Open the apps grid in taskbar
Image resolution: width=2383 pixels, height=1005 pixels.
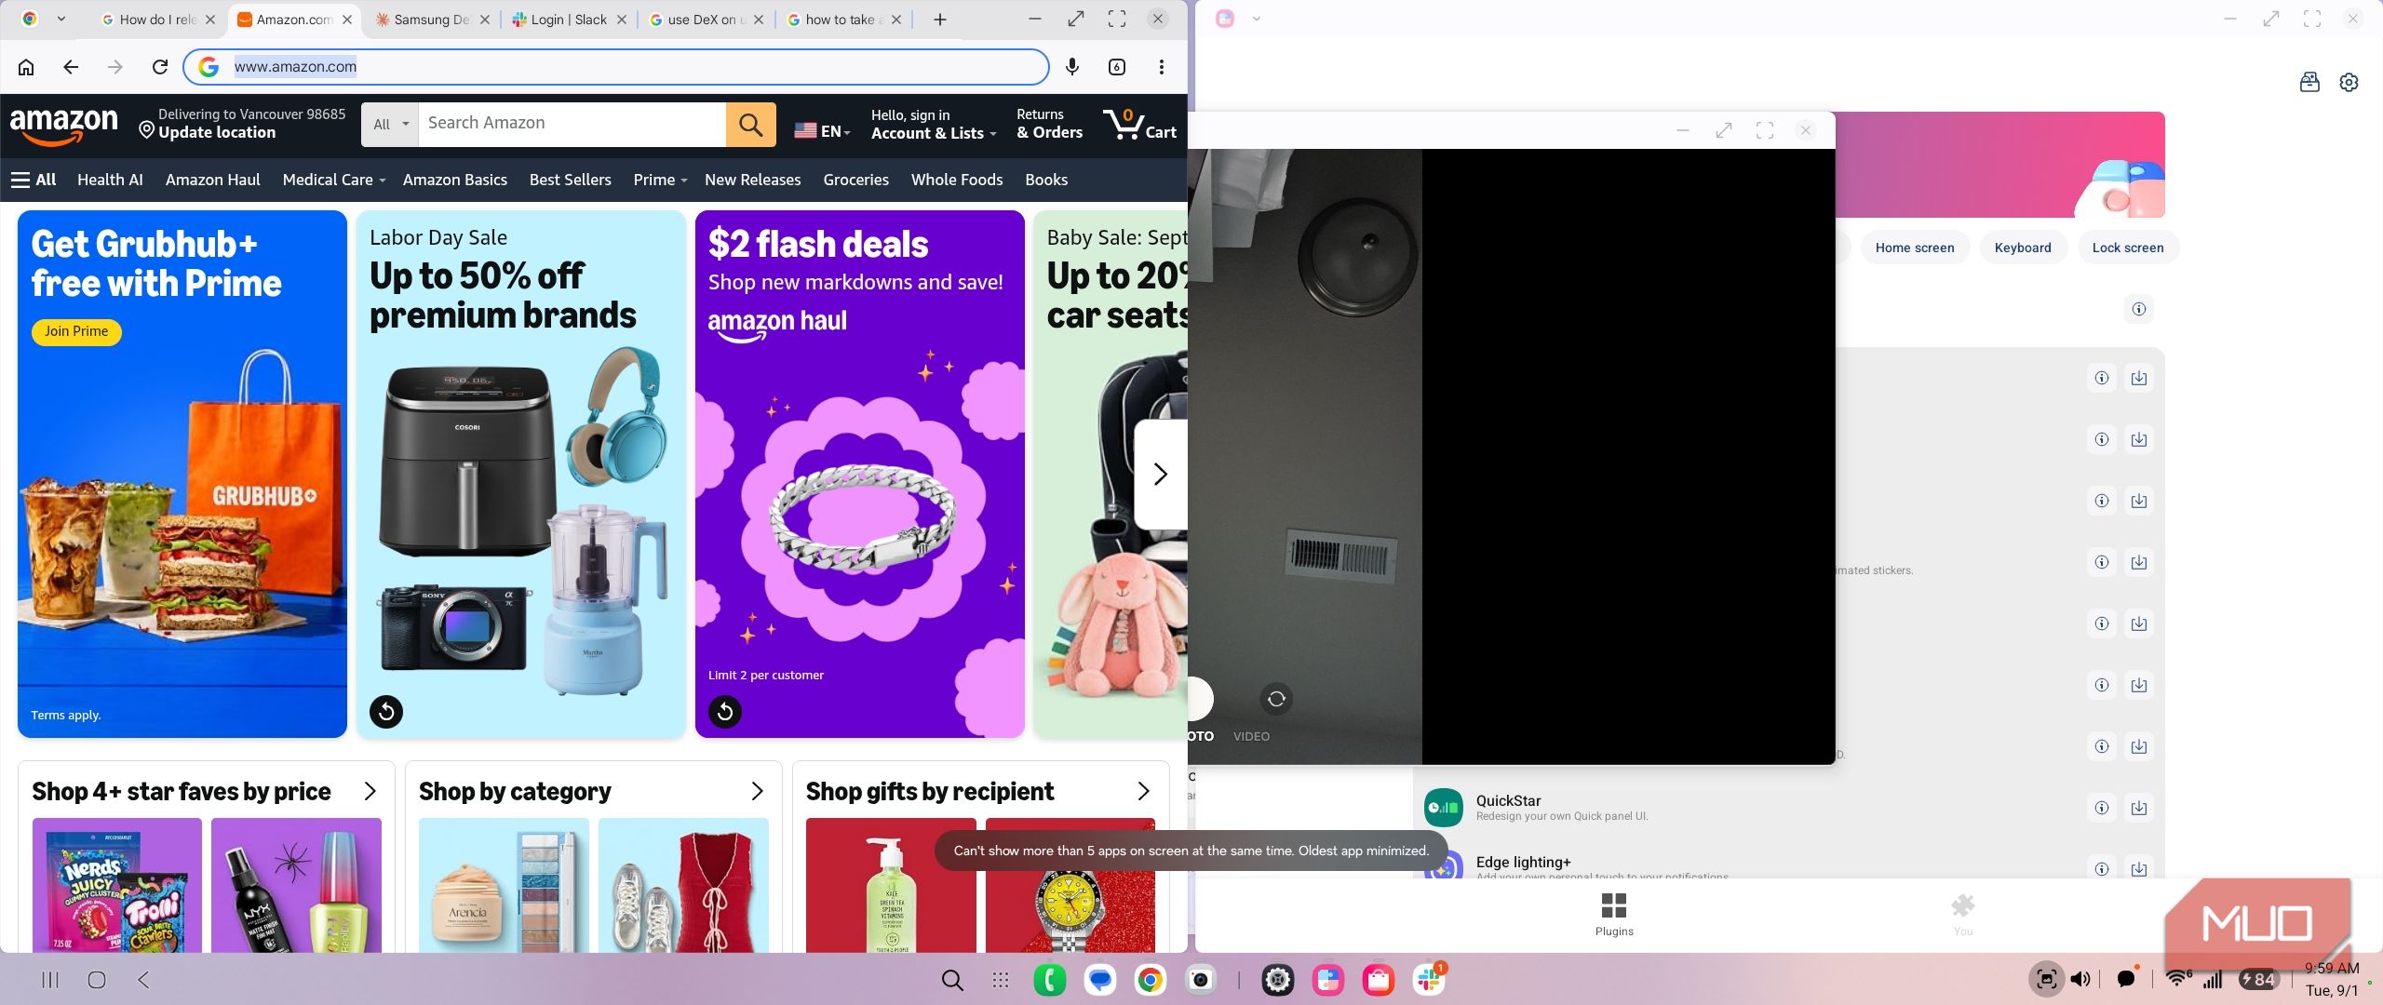(x=1001, y=980)
